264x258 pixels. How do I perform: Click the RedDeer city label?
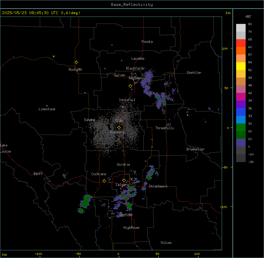(135, 78)
